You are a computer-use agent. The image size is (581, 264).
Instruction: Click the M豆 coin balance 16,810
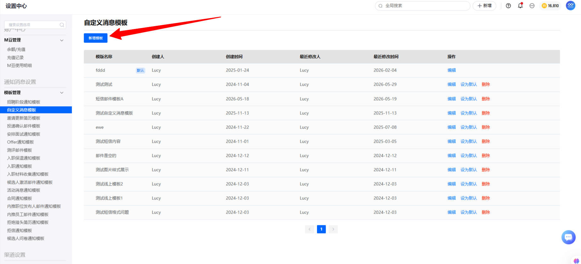tap(550, 6)
